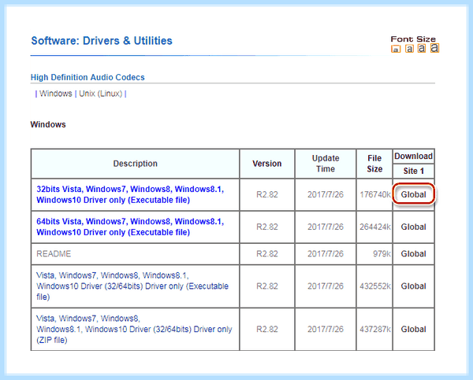Click 2017/7/26 date in the ZIP file row
The image size is (473, 380).
[326, 329]
